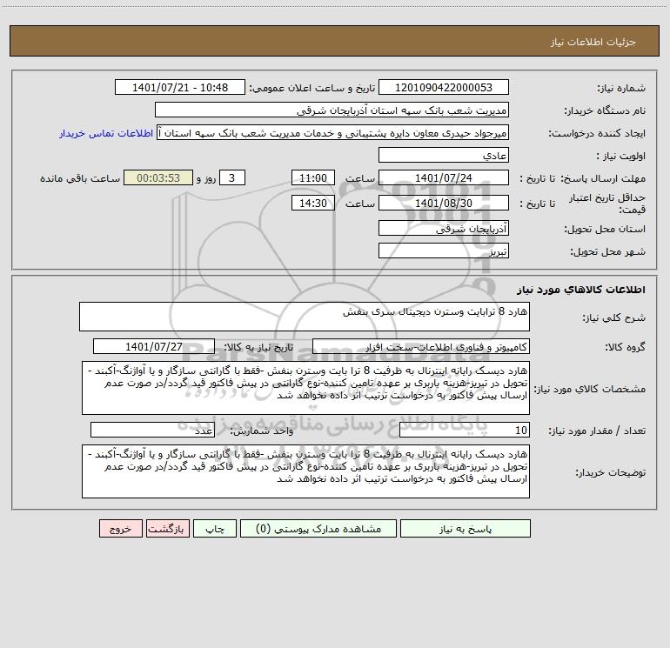Click goods group field 'کامپیوتر و فناوری اطلاعات'
Viewport: 670px width, 648px height.
[421, 346]
